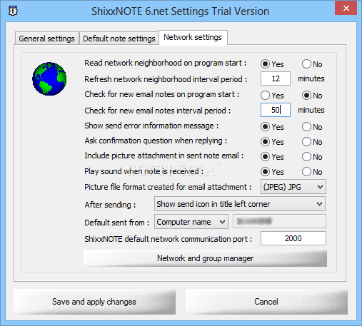
Task: Select the Network settings tab
Action: pos(193,37)
